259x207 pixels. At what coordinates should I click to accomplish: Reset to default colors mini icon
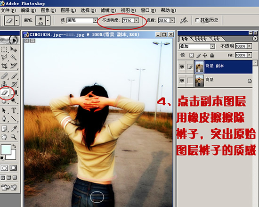tap(2, 158)
